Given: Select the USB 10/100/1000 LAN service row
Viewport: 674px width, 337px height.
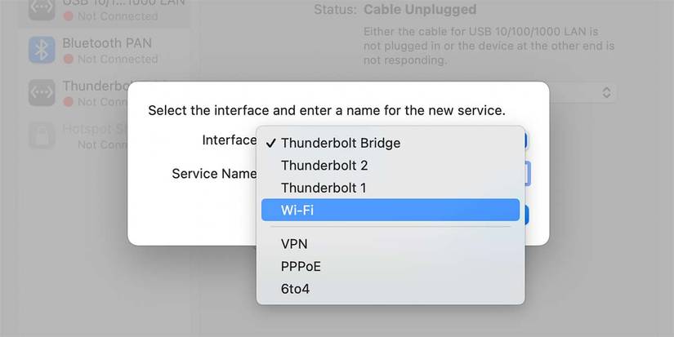Looking at the screenshot, I should pos(106,9).
